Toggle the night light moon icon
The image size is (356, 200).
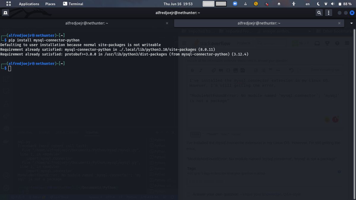tap(318, 4)
